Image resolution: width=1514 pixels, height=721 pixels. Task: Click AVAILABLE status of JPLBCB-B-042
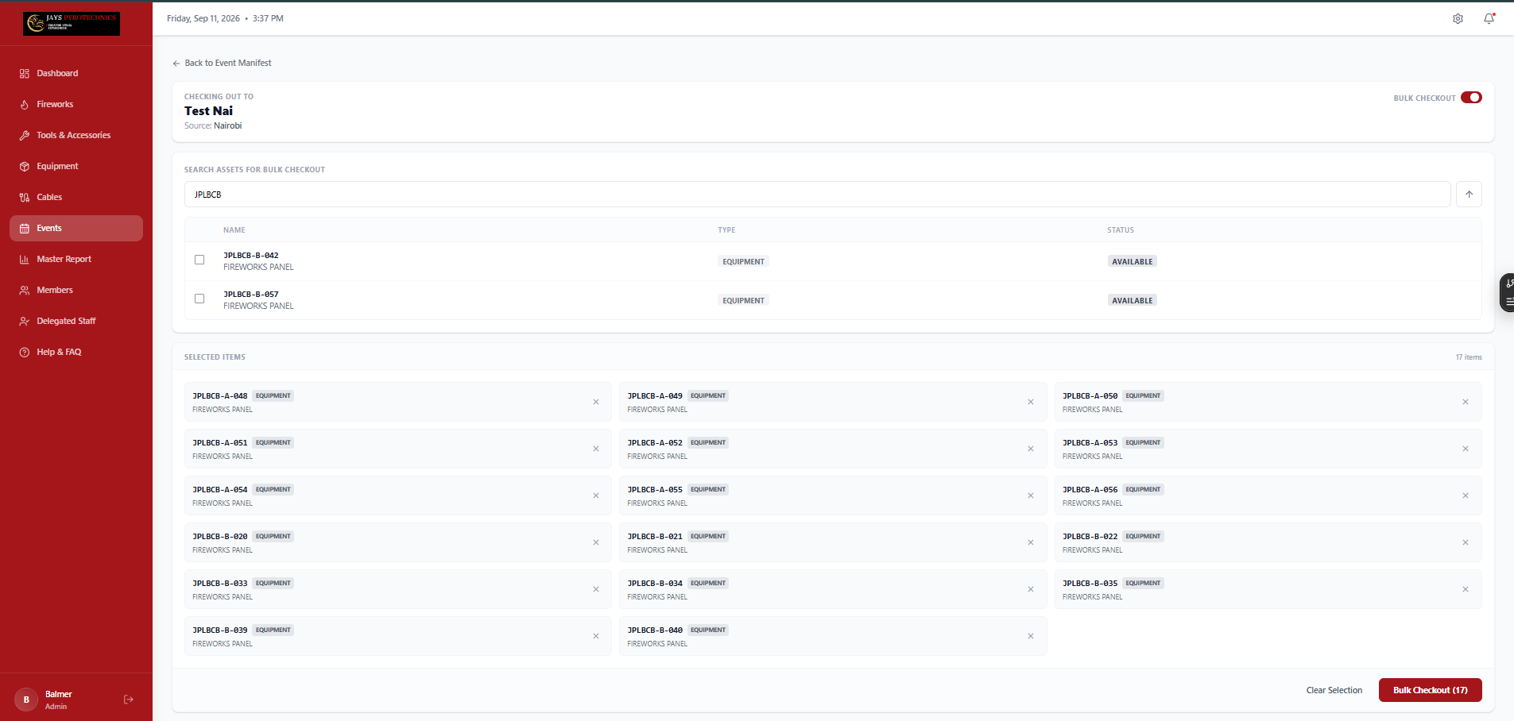(1132, 261)
